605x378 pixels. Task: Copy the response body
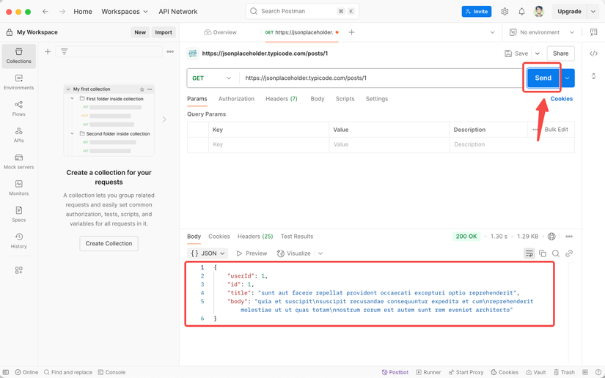point(543,253)
